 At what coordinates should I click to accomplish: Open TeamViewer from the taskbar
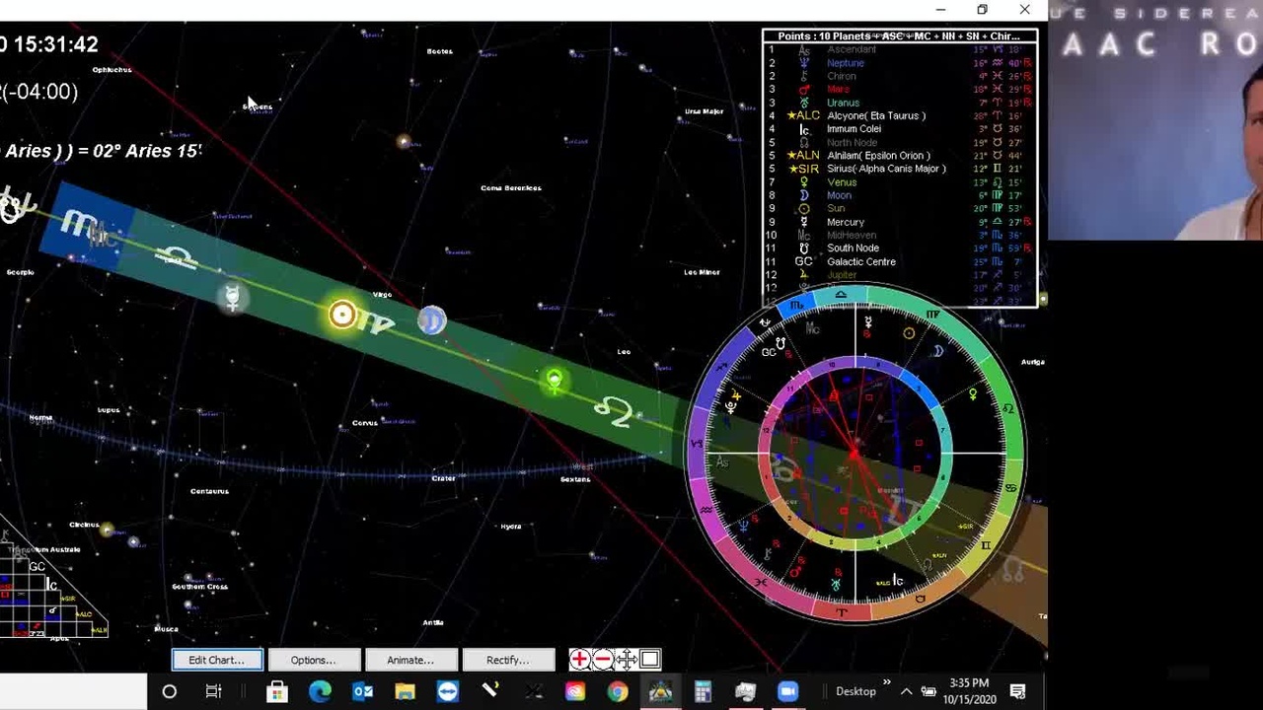tap(447, 691)
